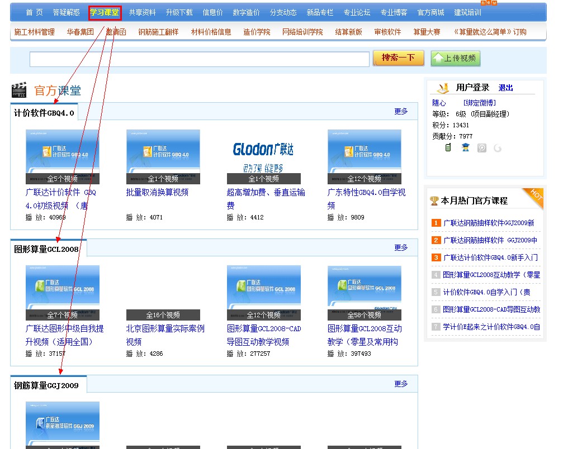Click the grey swirl icon in user panel

[x=498, y=149]
